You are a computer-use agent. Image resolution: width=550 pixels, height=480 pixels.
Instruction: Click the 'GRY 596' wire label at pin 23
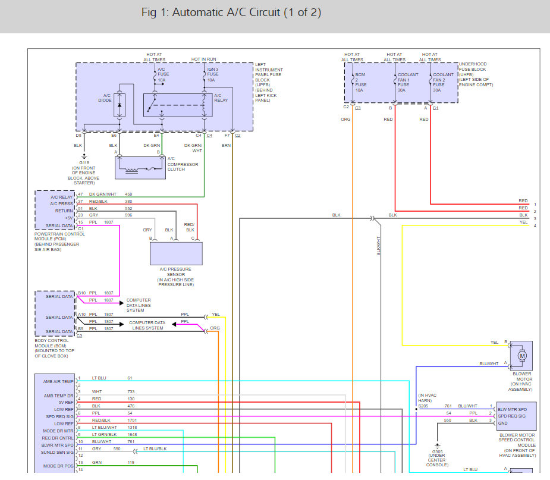111,215
